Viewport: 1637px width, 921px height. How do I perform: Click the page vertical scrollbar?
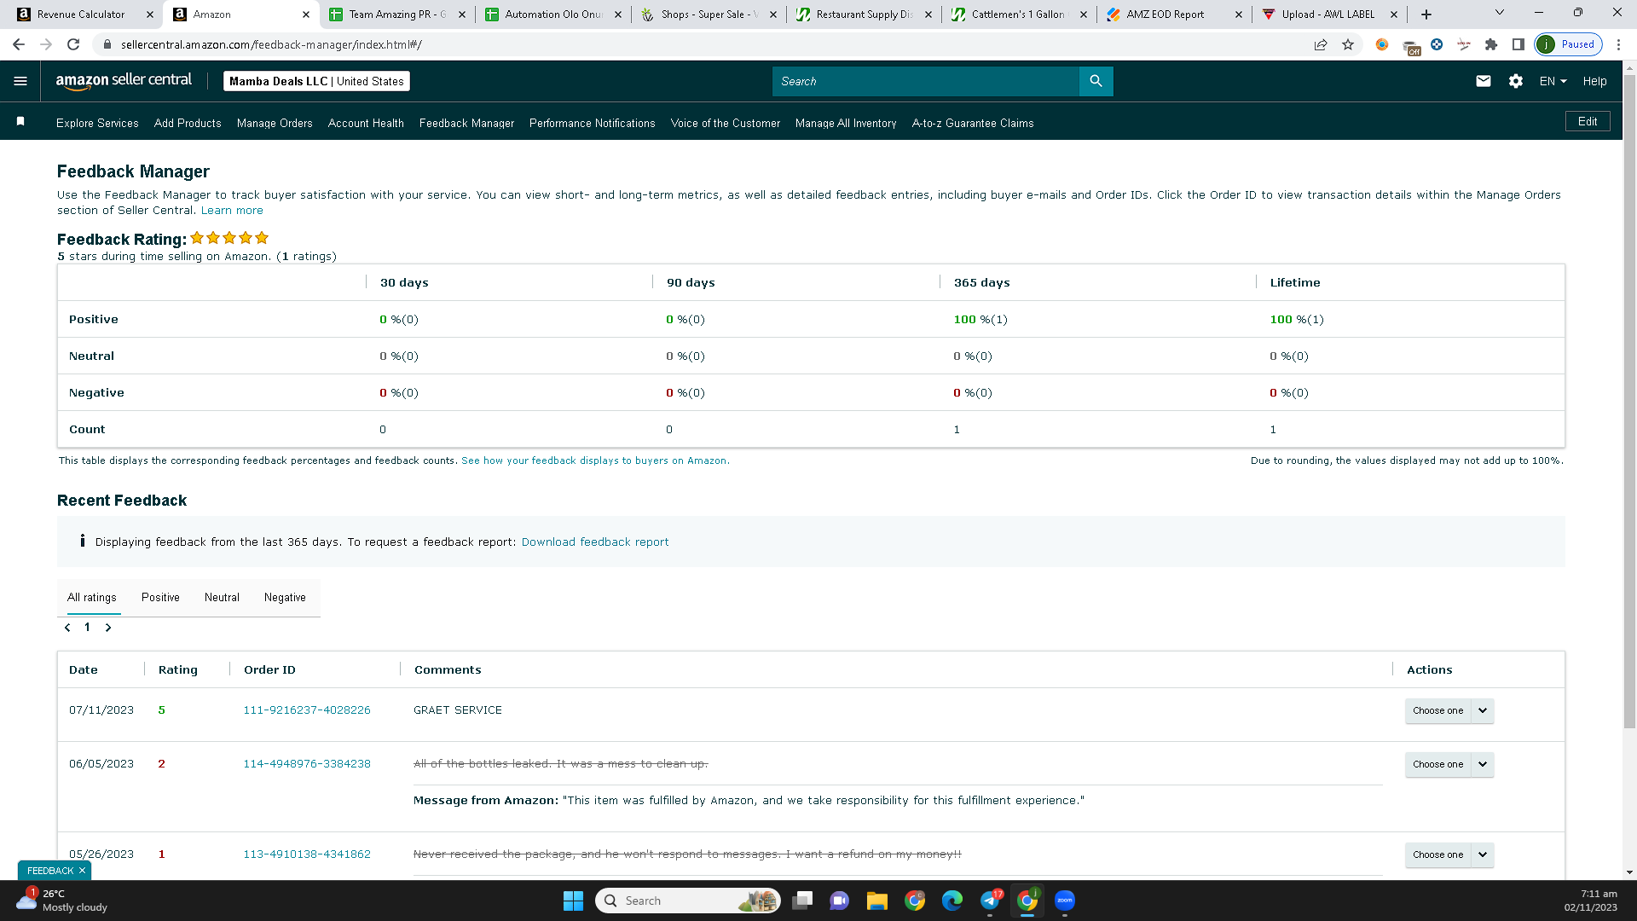tap(1629, 401)
